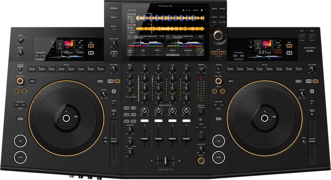
Task: Tap the DECK 2 tab on center touchscreen
Action: tap(173, 51)
